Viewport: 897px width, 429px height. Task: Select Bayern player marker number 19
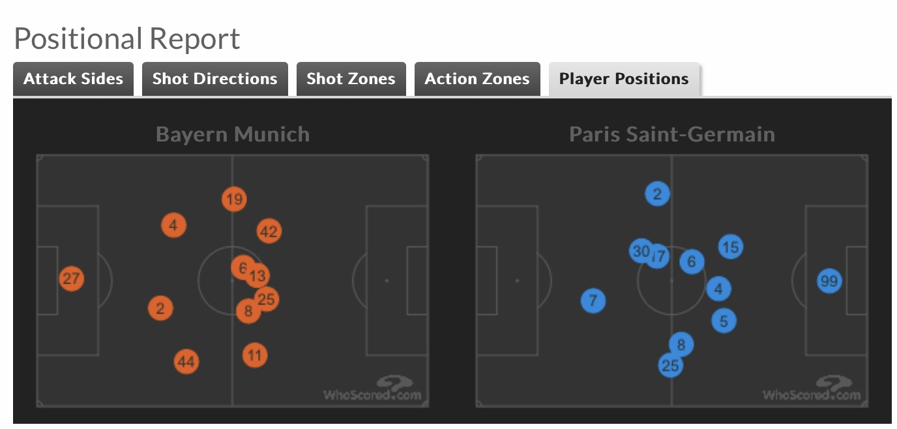(234, 199)
